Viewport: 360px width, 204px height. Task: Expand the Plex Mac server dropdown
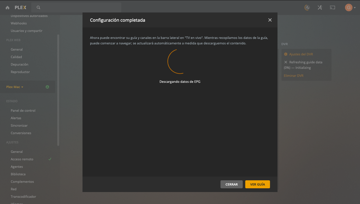tap(15, 87)
